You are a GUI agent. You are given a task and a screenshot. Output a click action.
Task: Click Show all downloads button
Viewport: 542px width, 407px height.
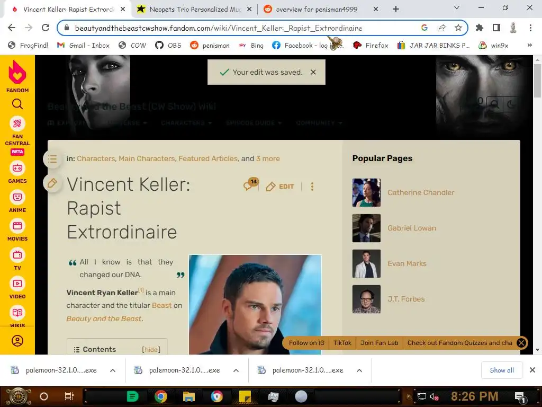pos(502,370)
